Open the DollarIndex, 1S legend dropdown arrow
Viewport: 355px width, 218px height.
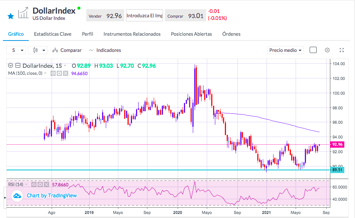point(65,66)
